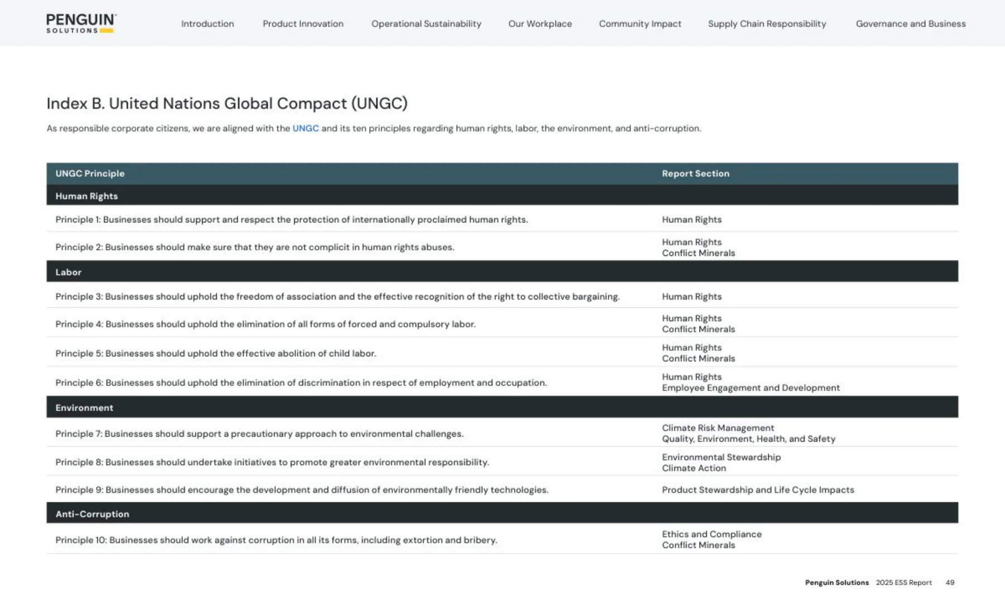Select Principle 10 text on corruption and bribery
Screen dimensions: 1005x610
click(276, 540)
